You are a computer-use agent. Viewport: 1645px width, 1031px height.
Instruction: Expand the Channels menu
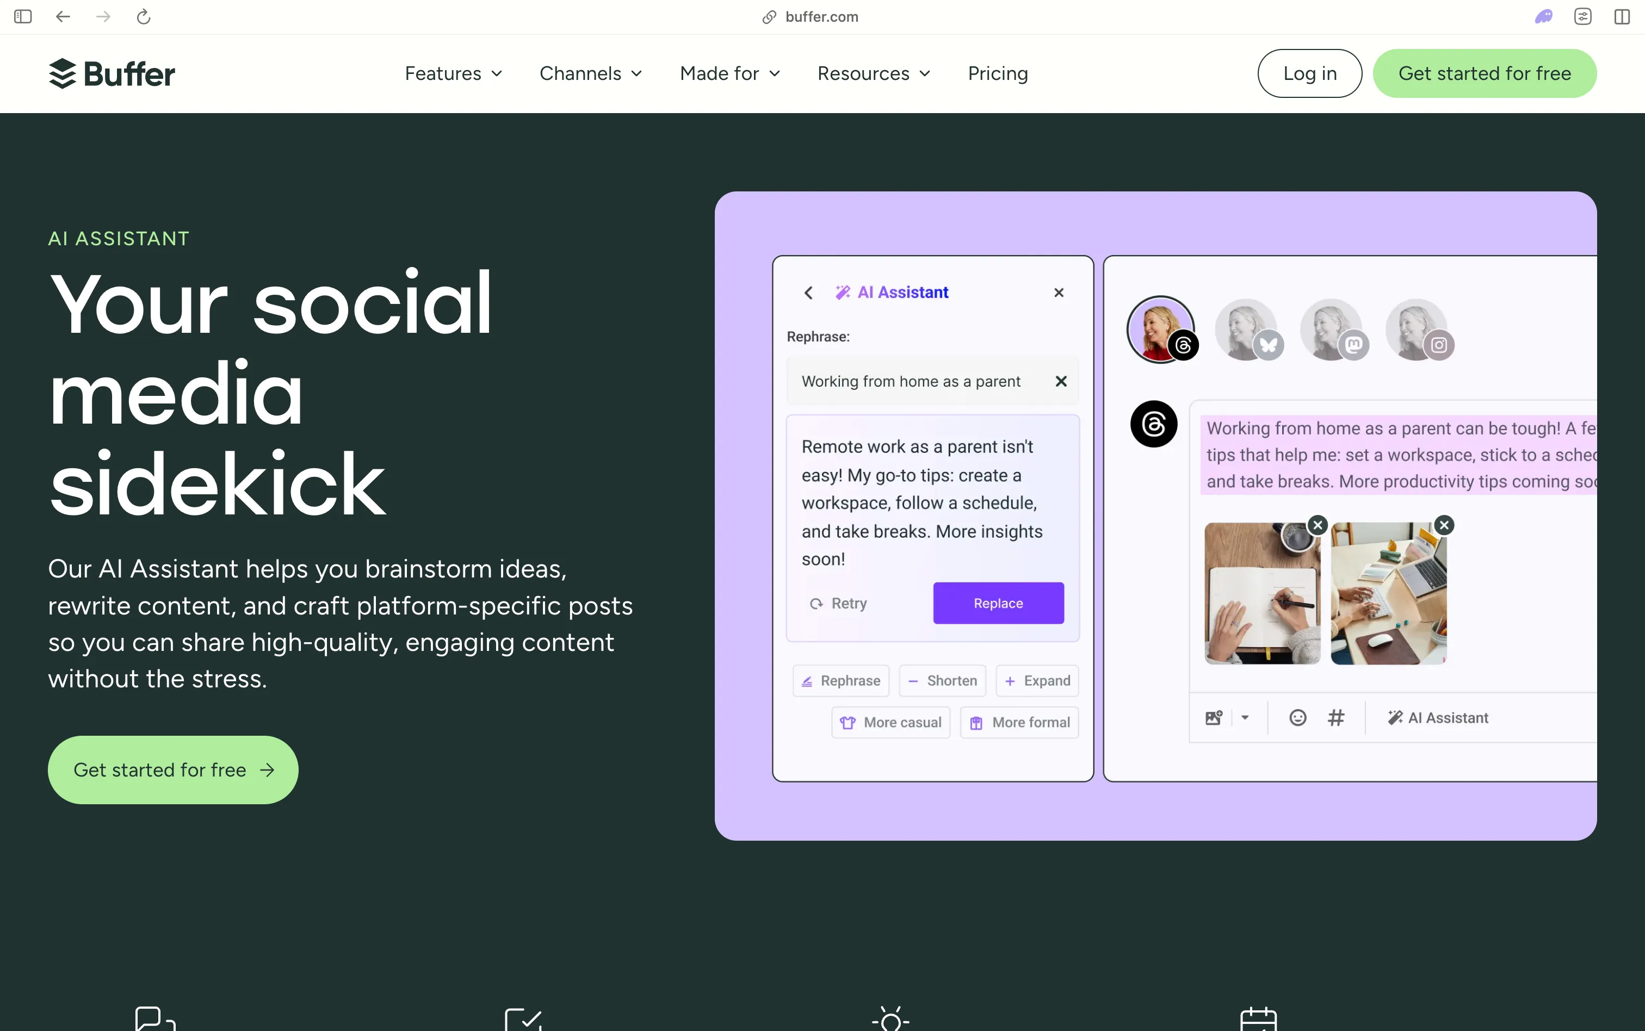coord(591,73)
